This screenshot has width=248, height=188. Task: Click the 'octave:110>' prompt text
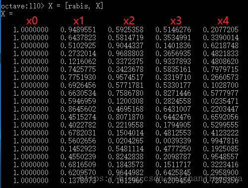(23, 6)
